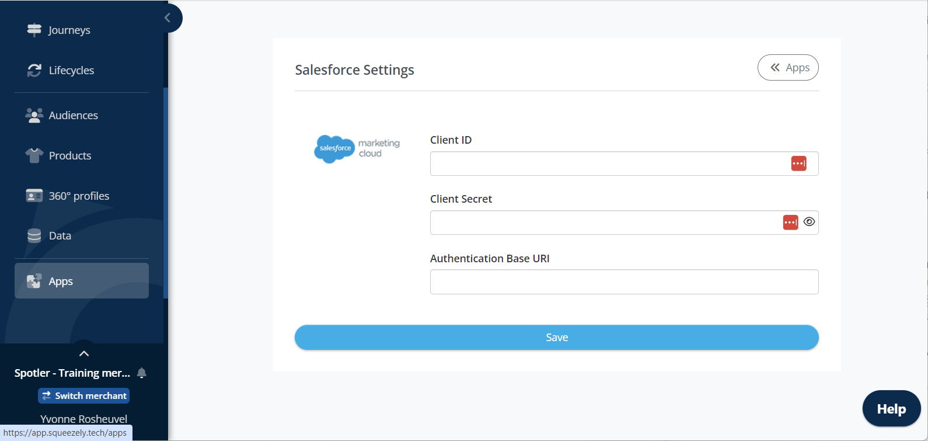Collapse the sidebar with the chevron
Image resolution: width=928 pixels, height=441 pixels.
point(168,18)
